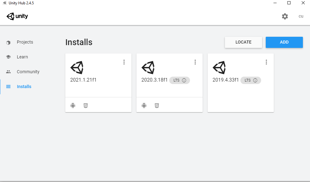The image size is (310, 182).
Task: Click the HTML5 WebGL icon under 2021.1.21f1
Action: pos(86,106)
